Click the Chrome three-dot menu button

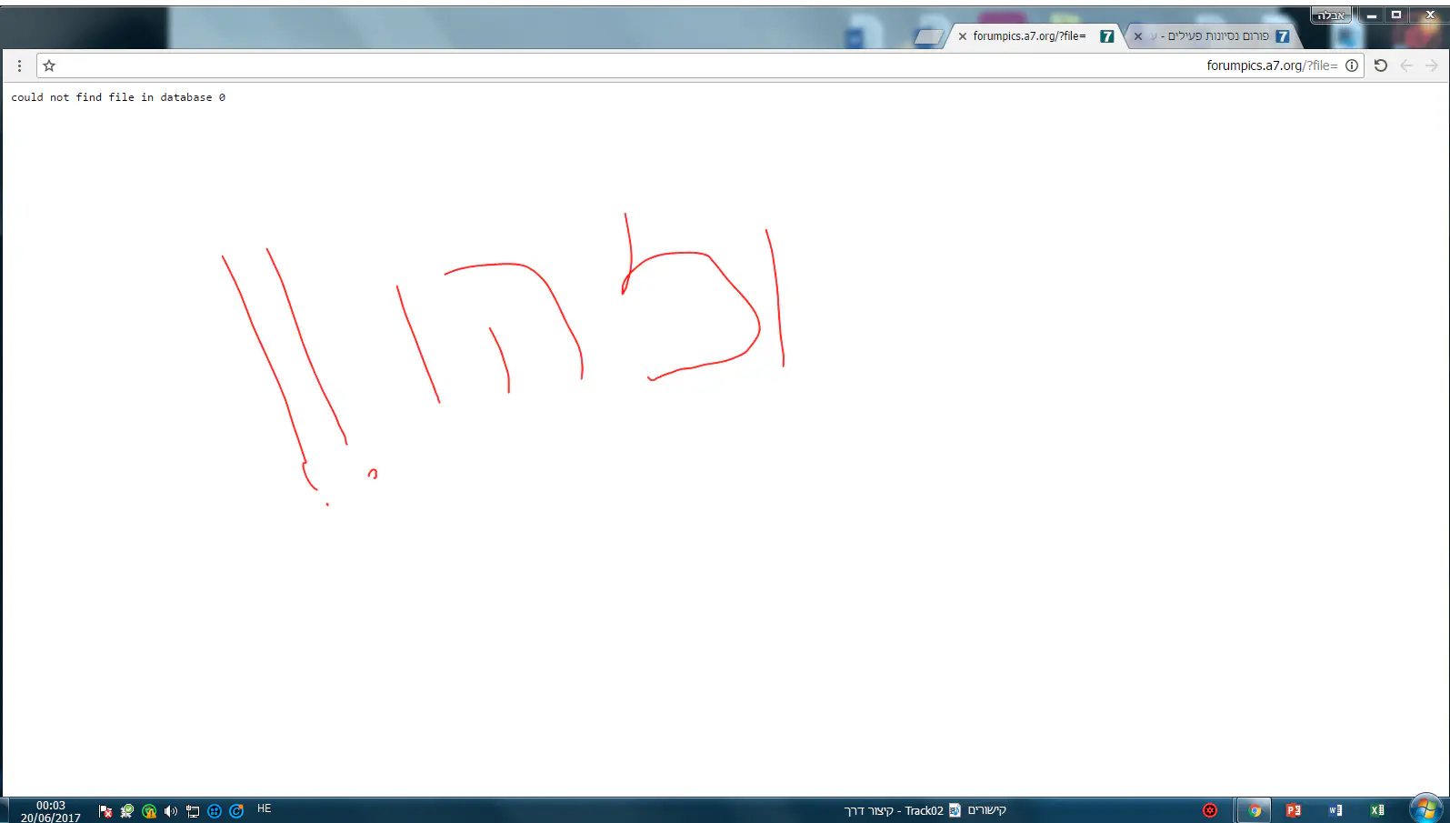(x=19, y=65)
